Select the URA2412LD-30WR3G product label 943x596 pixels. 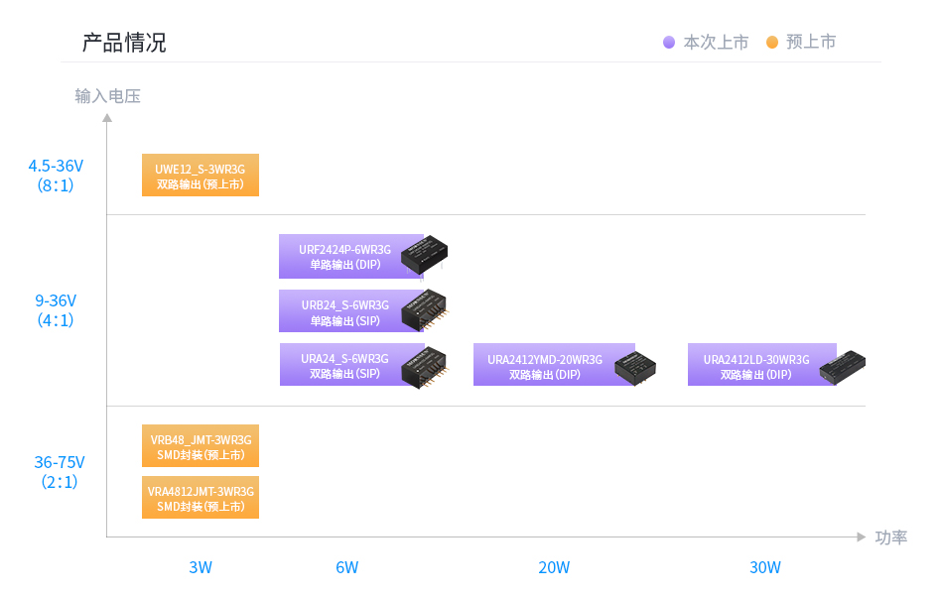755,365
